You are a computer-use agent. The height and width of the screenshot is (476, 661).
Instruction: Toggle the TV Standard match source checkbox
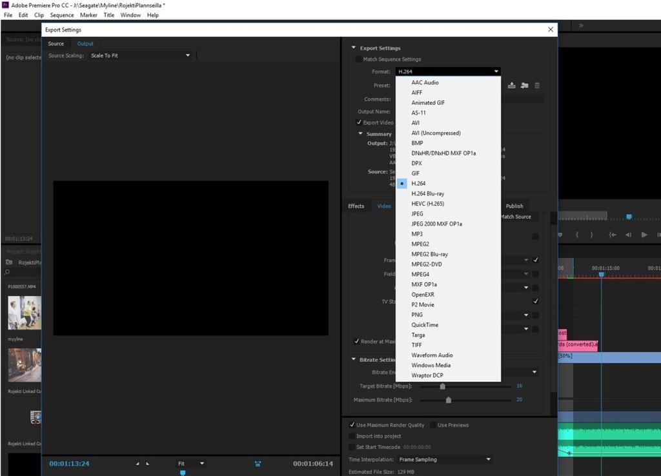point(535,301)
